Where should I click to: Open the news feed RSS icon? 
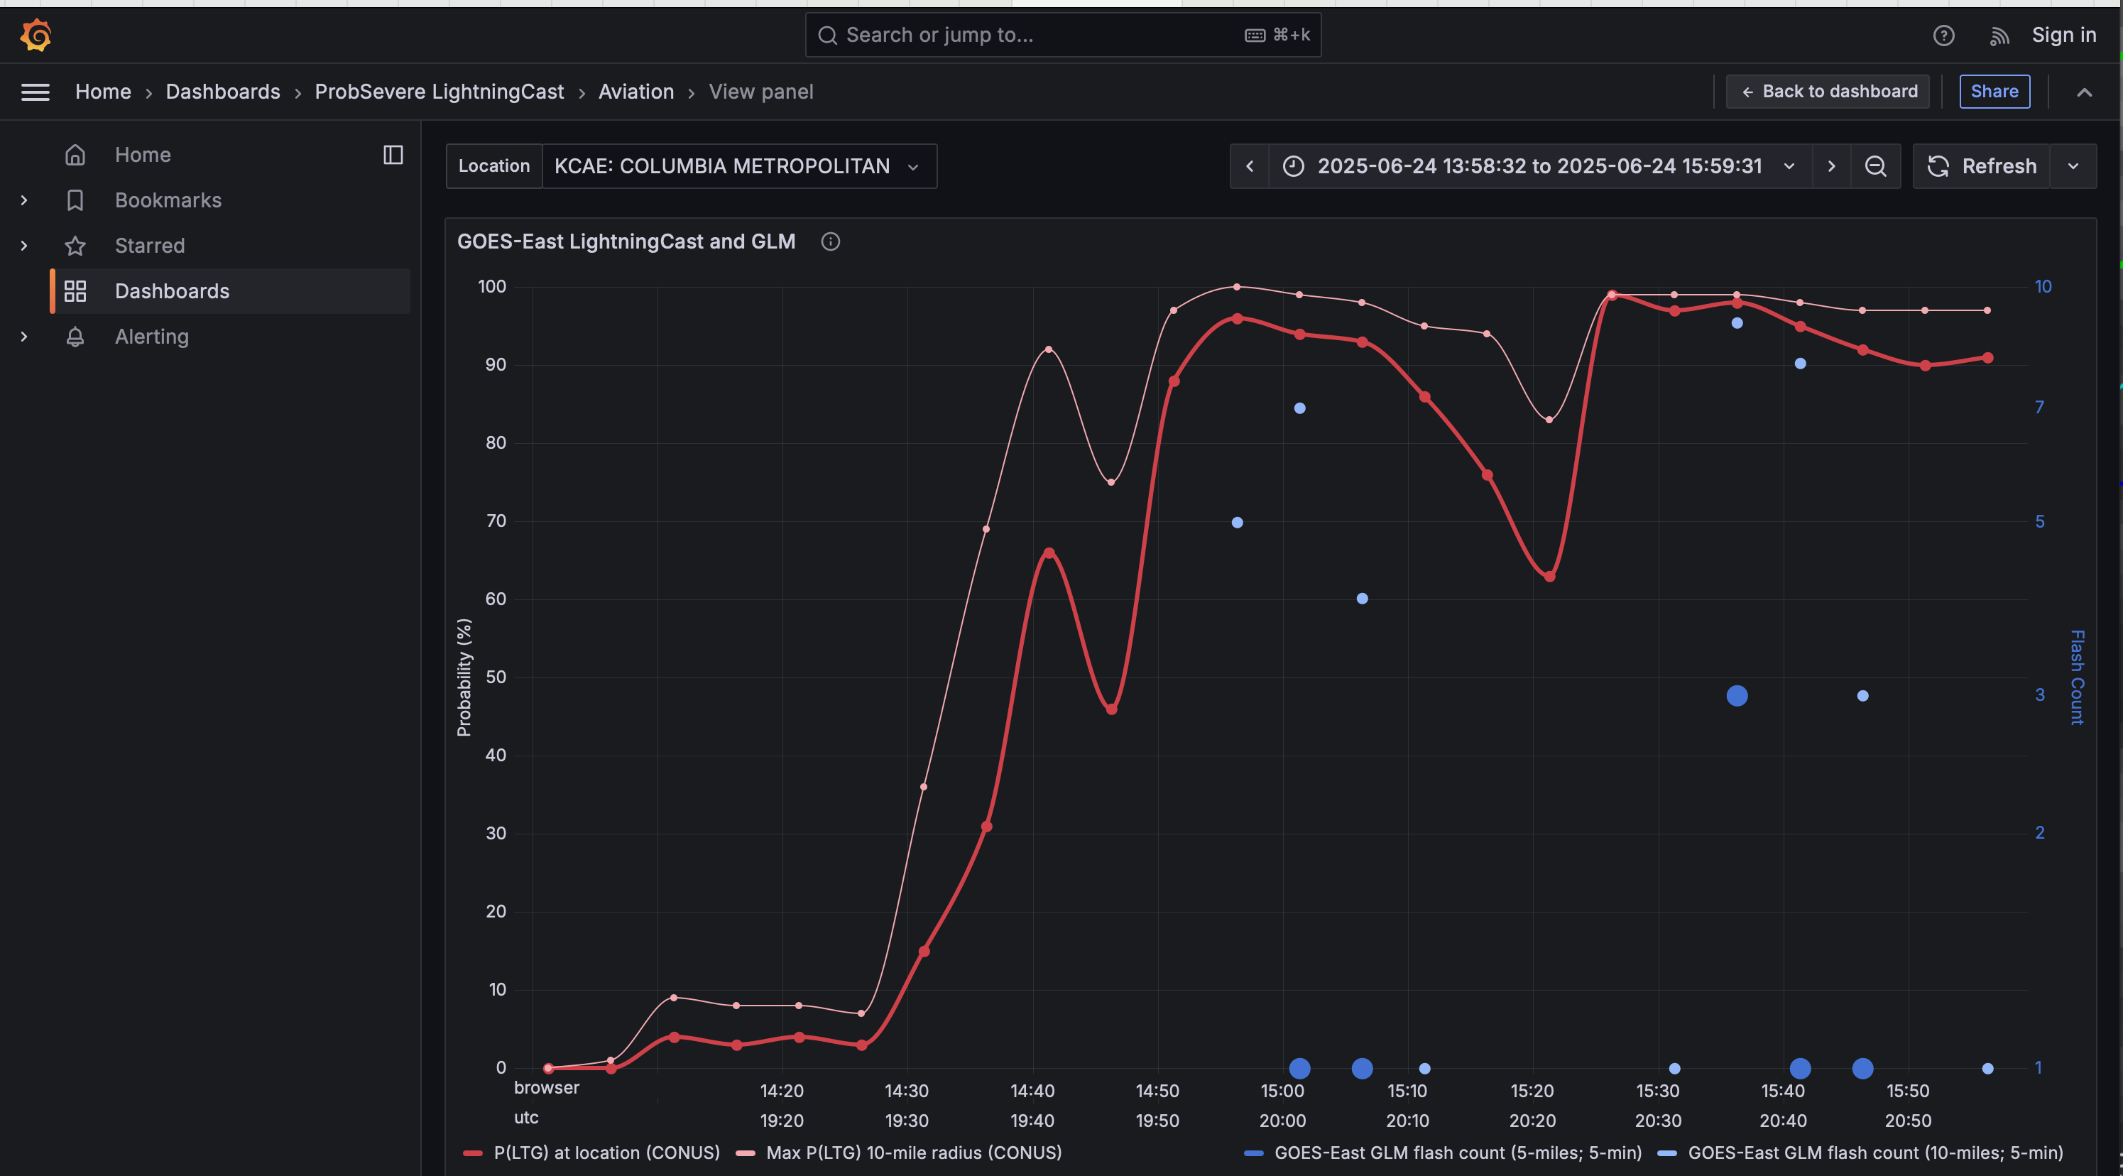pyautogui.click(x=1999, y=36)
